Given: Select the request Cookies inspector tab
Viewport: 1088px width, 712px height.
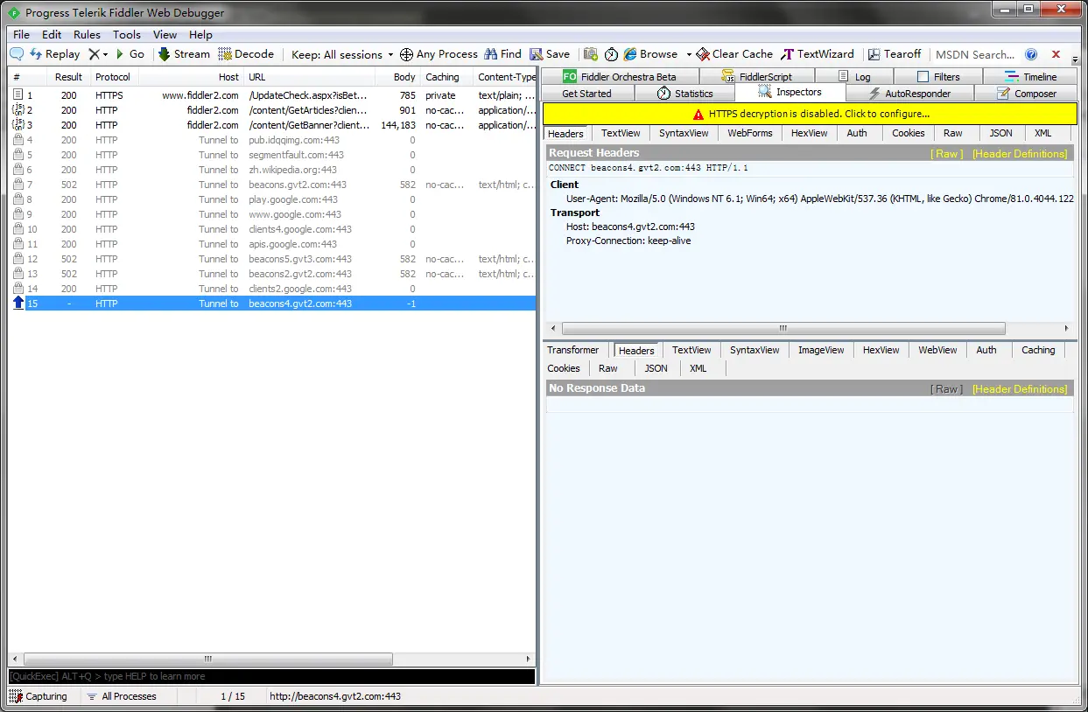Looking at the screenshot, I should coord(908,133).
